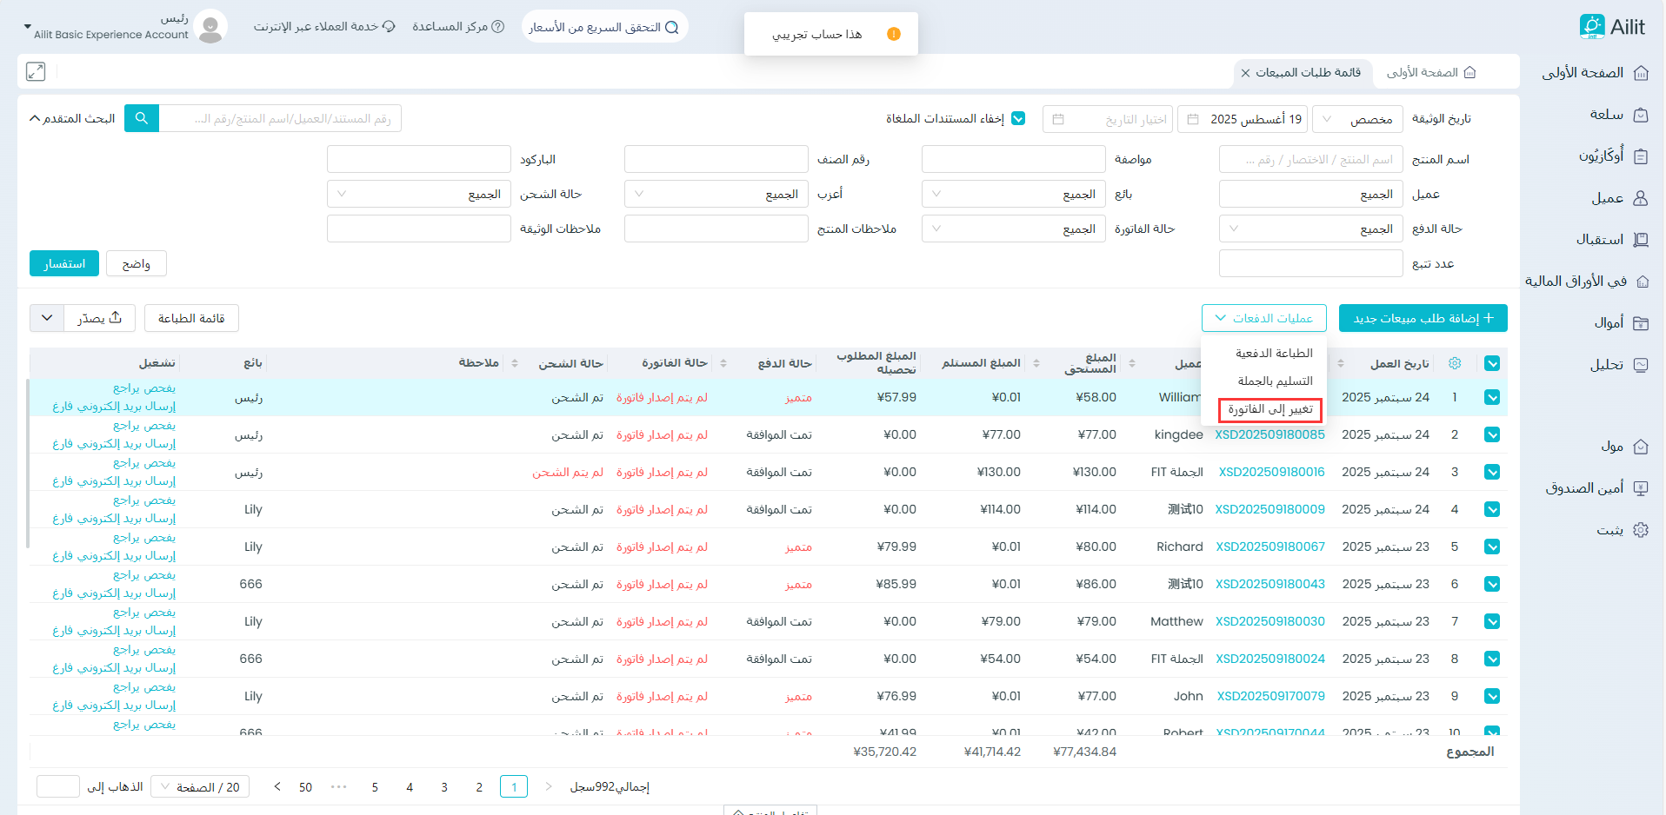The image size is (1666, 815).
Task: Uncheck the checkbox for row 2
Action: [1492, 434]
